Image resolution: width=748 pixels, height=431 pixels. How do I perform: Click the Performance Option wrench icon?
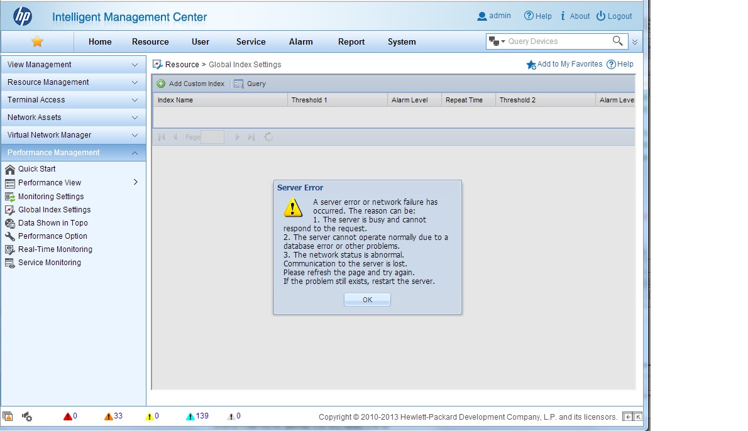(10, 236)
